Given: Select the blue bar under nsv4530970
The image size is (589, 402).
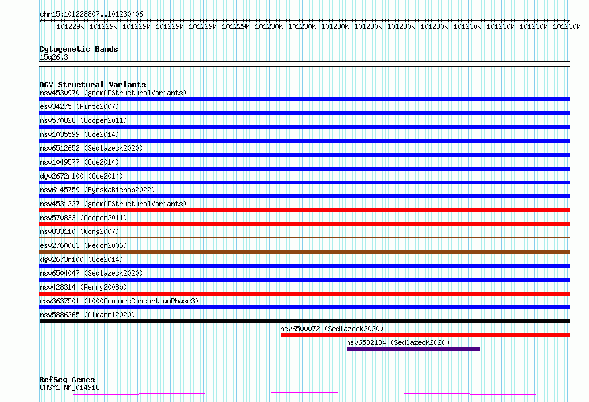Looking at the screenshot, I should (304, 99).
